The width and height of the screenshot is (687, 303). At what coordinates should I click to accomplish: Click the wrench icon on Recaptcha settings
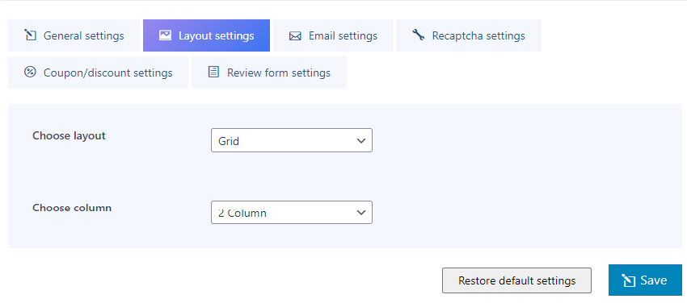418,35
